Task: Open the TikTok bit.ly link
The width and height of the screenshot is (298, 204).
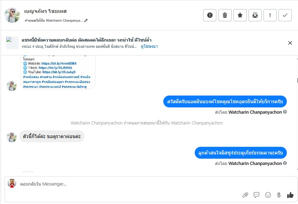Action: pos(55,68)
